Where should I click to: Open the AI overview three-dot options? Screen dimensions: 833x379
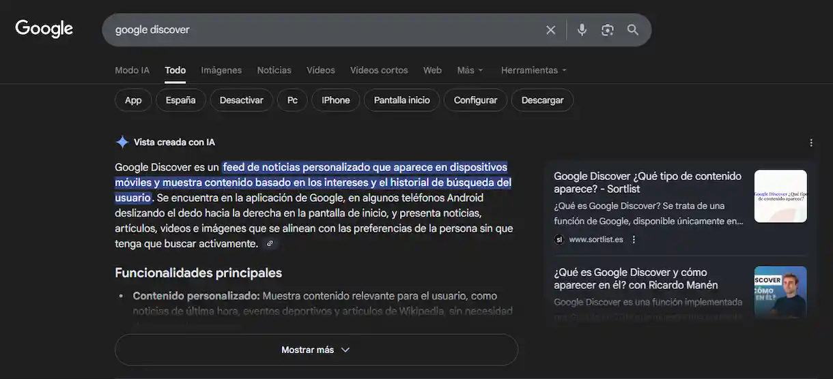(811, 142)
